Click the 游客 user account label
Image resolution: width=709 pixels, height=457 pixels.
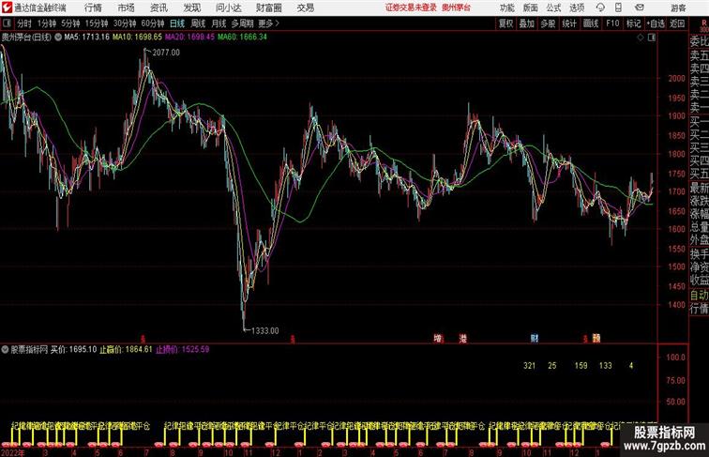tap(678, 8)
